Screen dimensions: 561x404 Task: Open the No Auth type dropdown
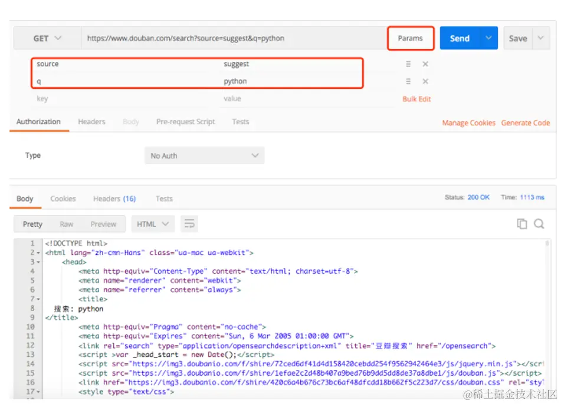(x=205, y=155)
